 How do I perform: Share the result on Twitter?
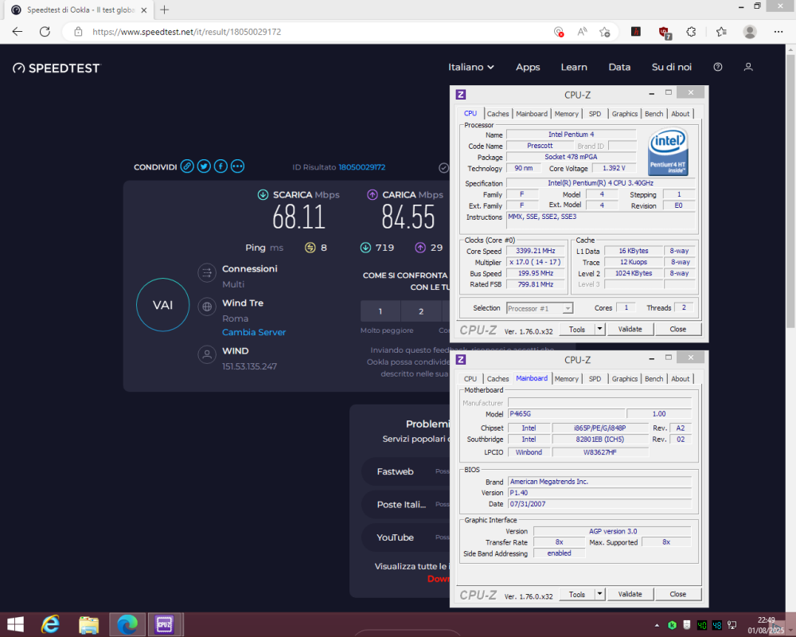(204, 166)
